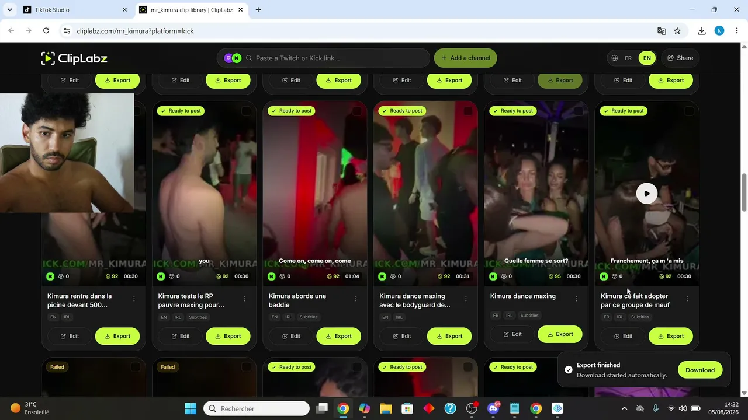
Task: Open Google Translate icon in address bar
Action: point(662,31)
